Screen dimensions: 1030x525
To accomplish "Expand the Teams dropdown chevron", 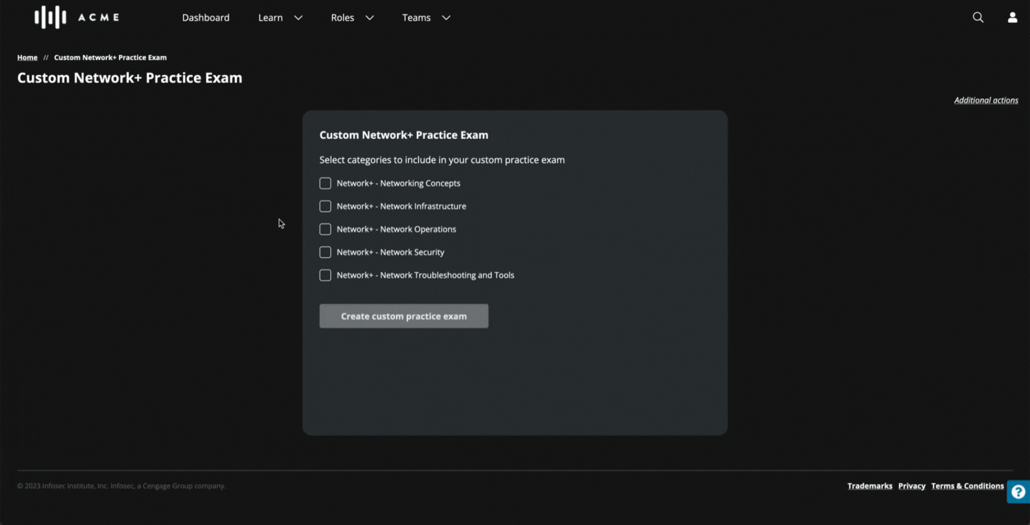I will tap(446, 18).
